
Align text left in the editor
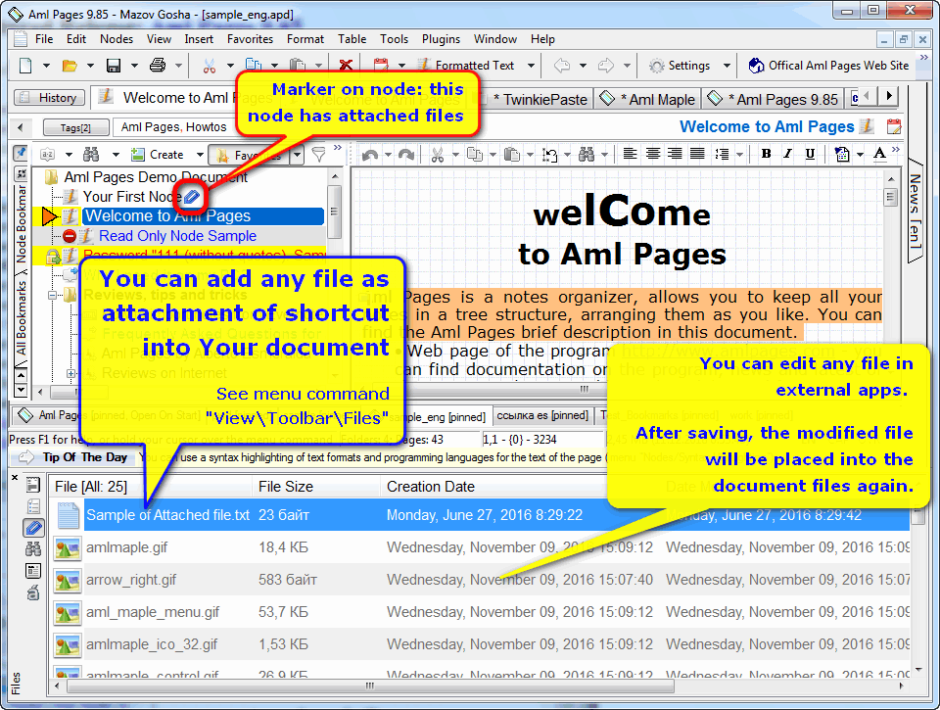(x=630, y=154)
